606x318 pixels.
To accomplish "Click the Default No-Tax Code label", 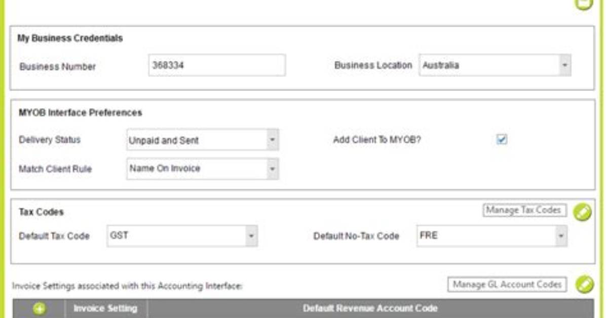I will pos(356,236).
